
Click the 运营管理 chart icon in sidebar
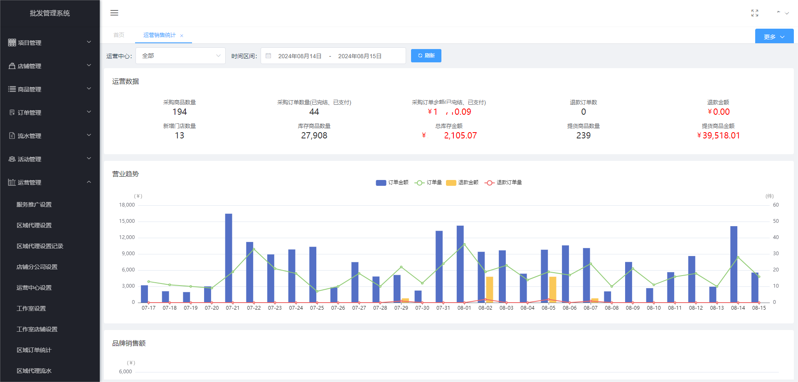point(12,182)
